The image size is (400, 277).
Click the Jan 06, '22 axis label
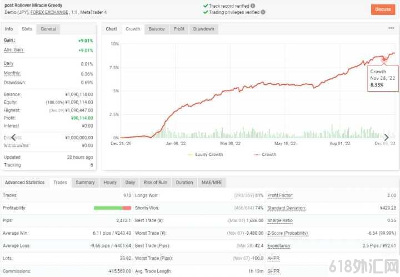(176, 143)
